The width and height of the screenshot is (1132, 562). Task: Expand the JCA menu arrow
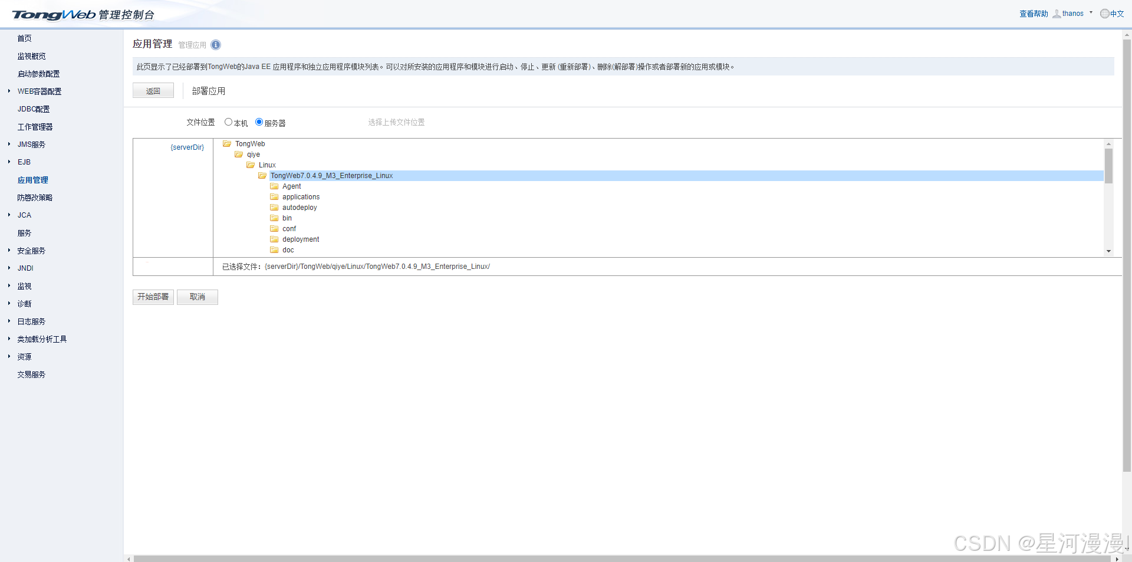coord(9,215)
